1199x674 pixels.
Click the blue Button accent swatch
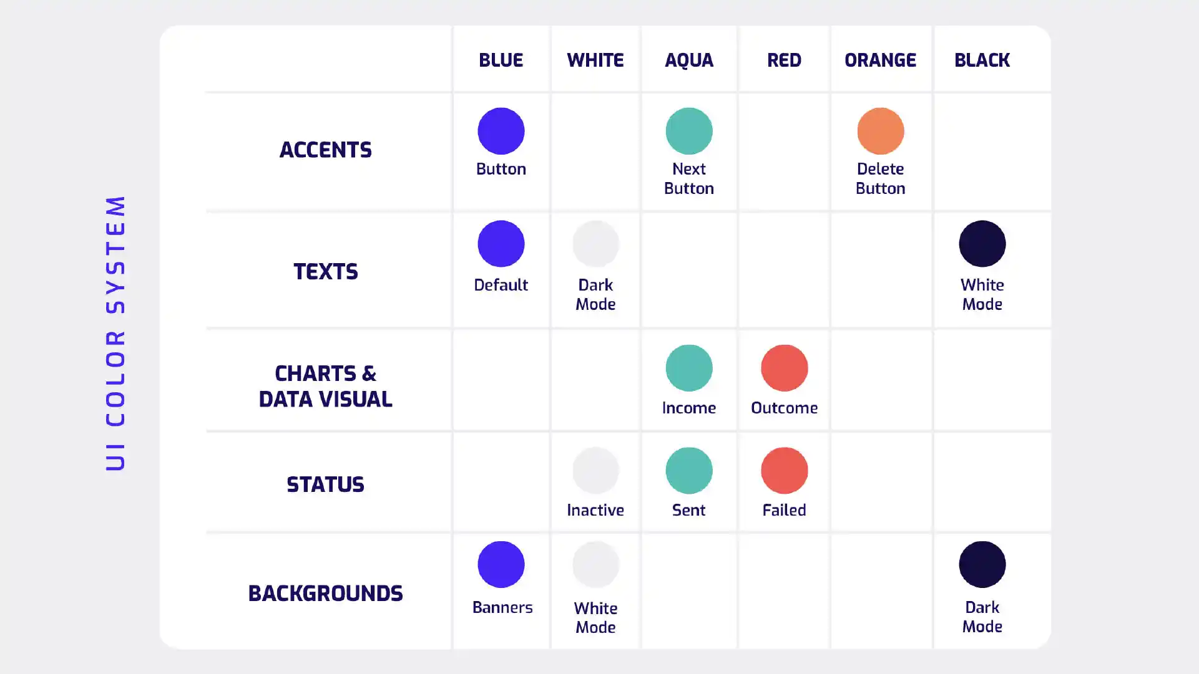coord(501,131)
